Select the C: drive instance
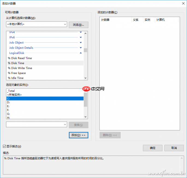 [x=45, y=99]
